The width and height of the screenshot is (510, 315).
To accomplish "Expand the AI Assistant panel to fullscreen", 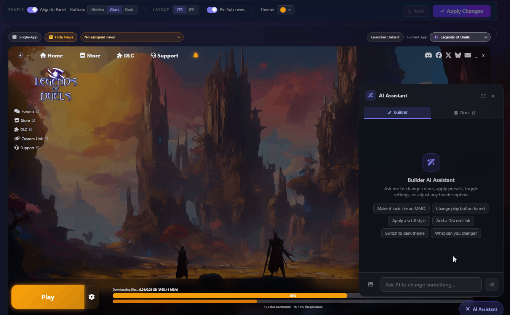I will click(x=483, y=96).
